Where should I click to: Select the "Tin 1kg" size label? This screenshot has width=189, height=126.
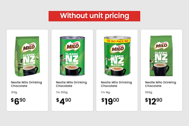[105, 92]
